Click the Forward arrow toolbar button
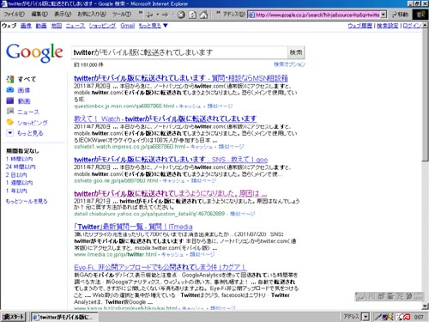This screenshot has height=322, width=429. click(166, 15)
